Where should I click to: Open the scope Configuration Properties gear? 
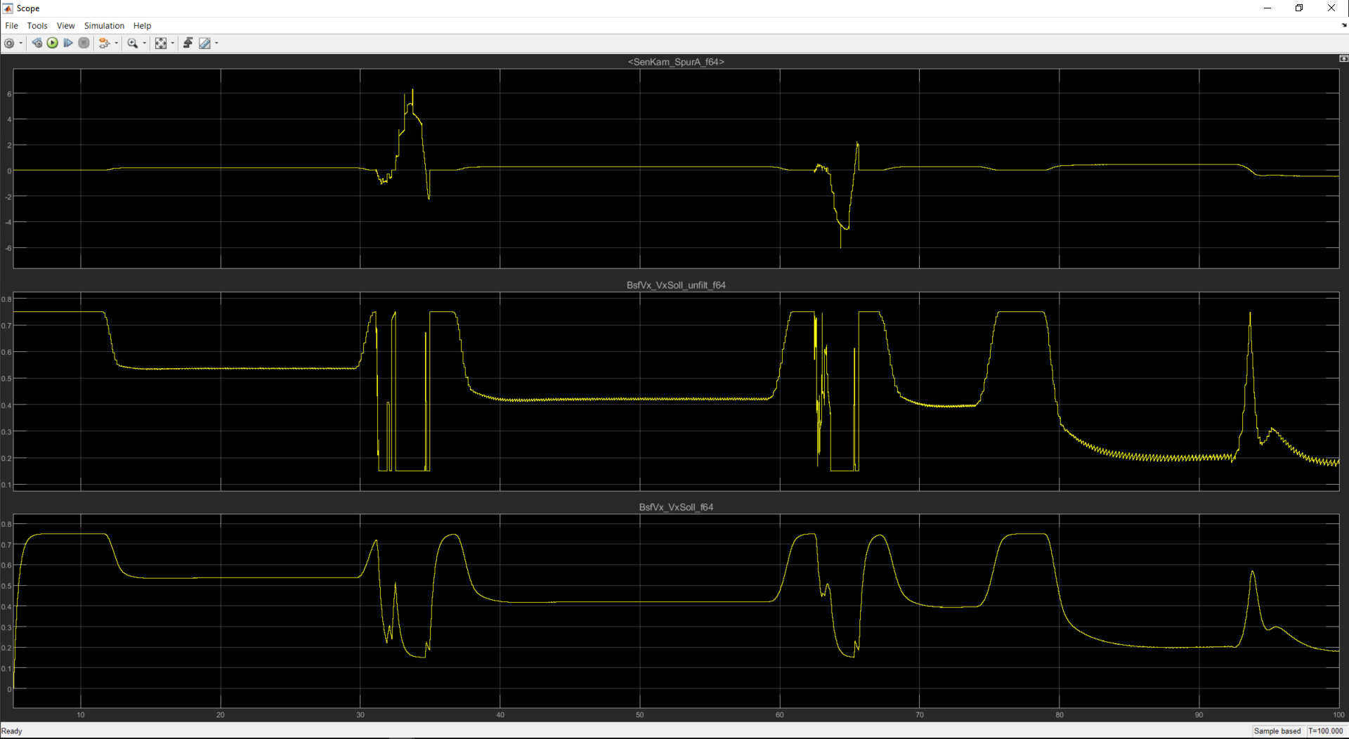pyautogui.click(x=9, y=44)
